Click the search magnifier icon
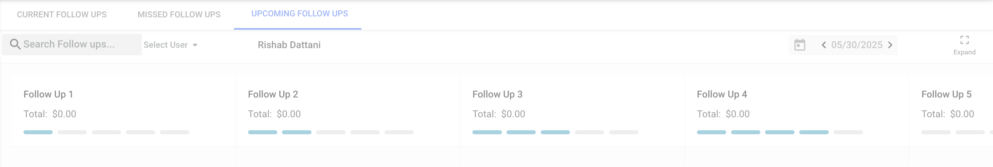Screen dimensions: 993x167 (x=15, y=44)
